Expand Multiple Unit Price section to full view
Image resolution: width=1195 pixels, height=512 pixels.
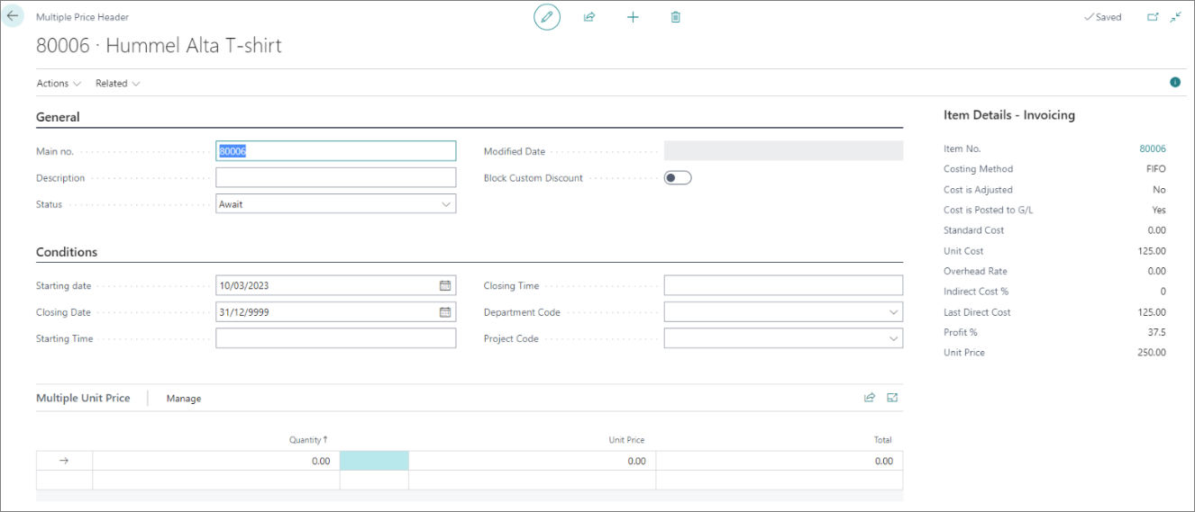tap(893, 398)
